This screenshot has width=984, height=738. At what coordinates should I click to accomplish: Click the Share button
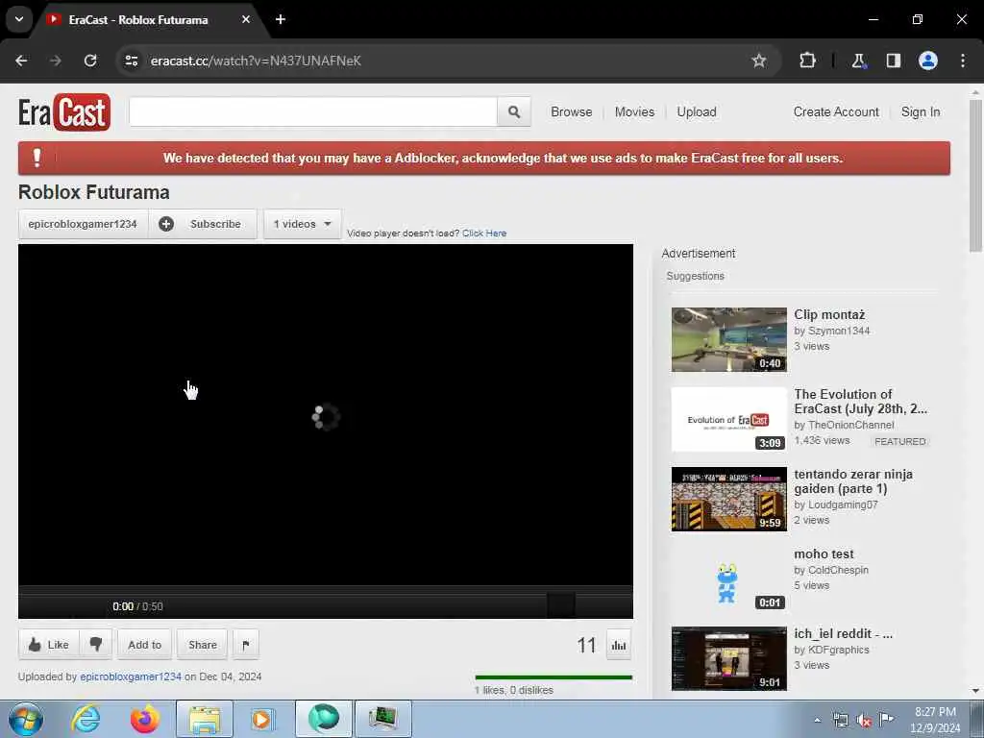coord(202,645)
